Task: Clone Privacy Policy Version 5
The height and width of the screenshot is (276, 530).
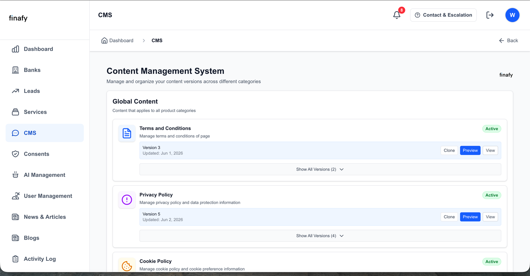Action: coord(449,217)
